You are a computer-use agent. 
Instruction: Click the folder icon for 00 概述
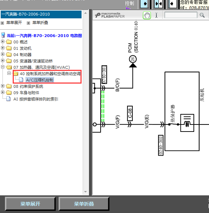9,42
